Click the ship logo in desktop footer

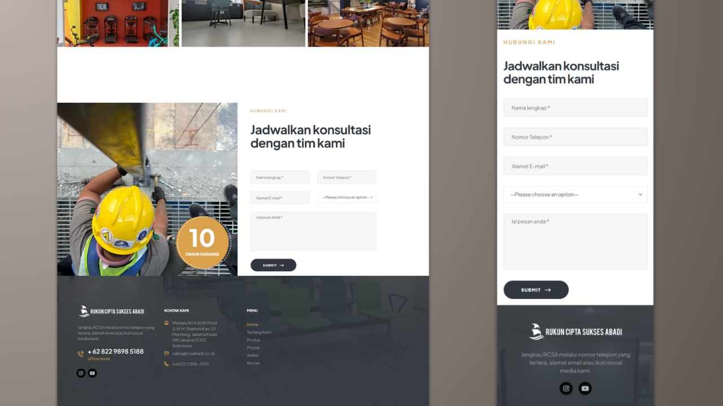tap(84, 311)
